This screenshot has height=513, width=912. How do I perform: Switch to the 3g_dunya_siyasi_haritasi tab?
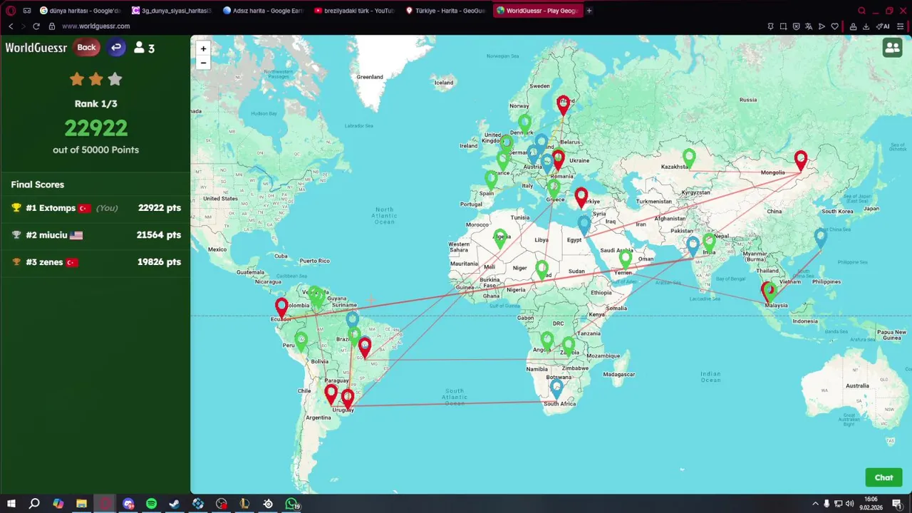point(172,11)
